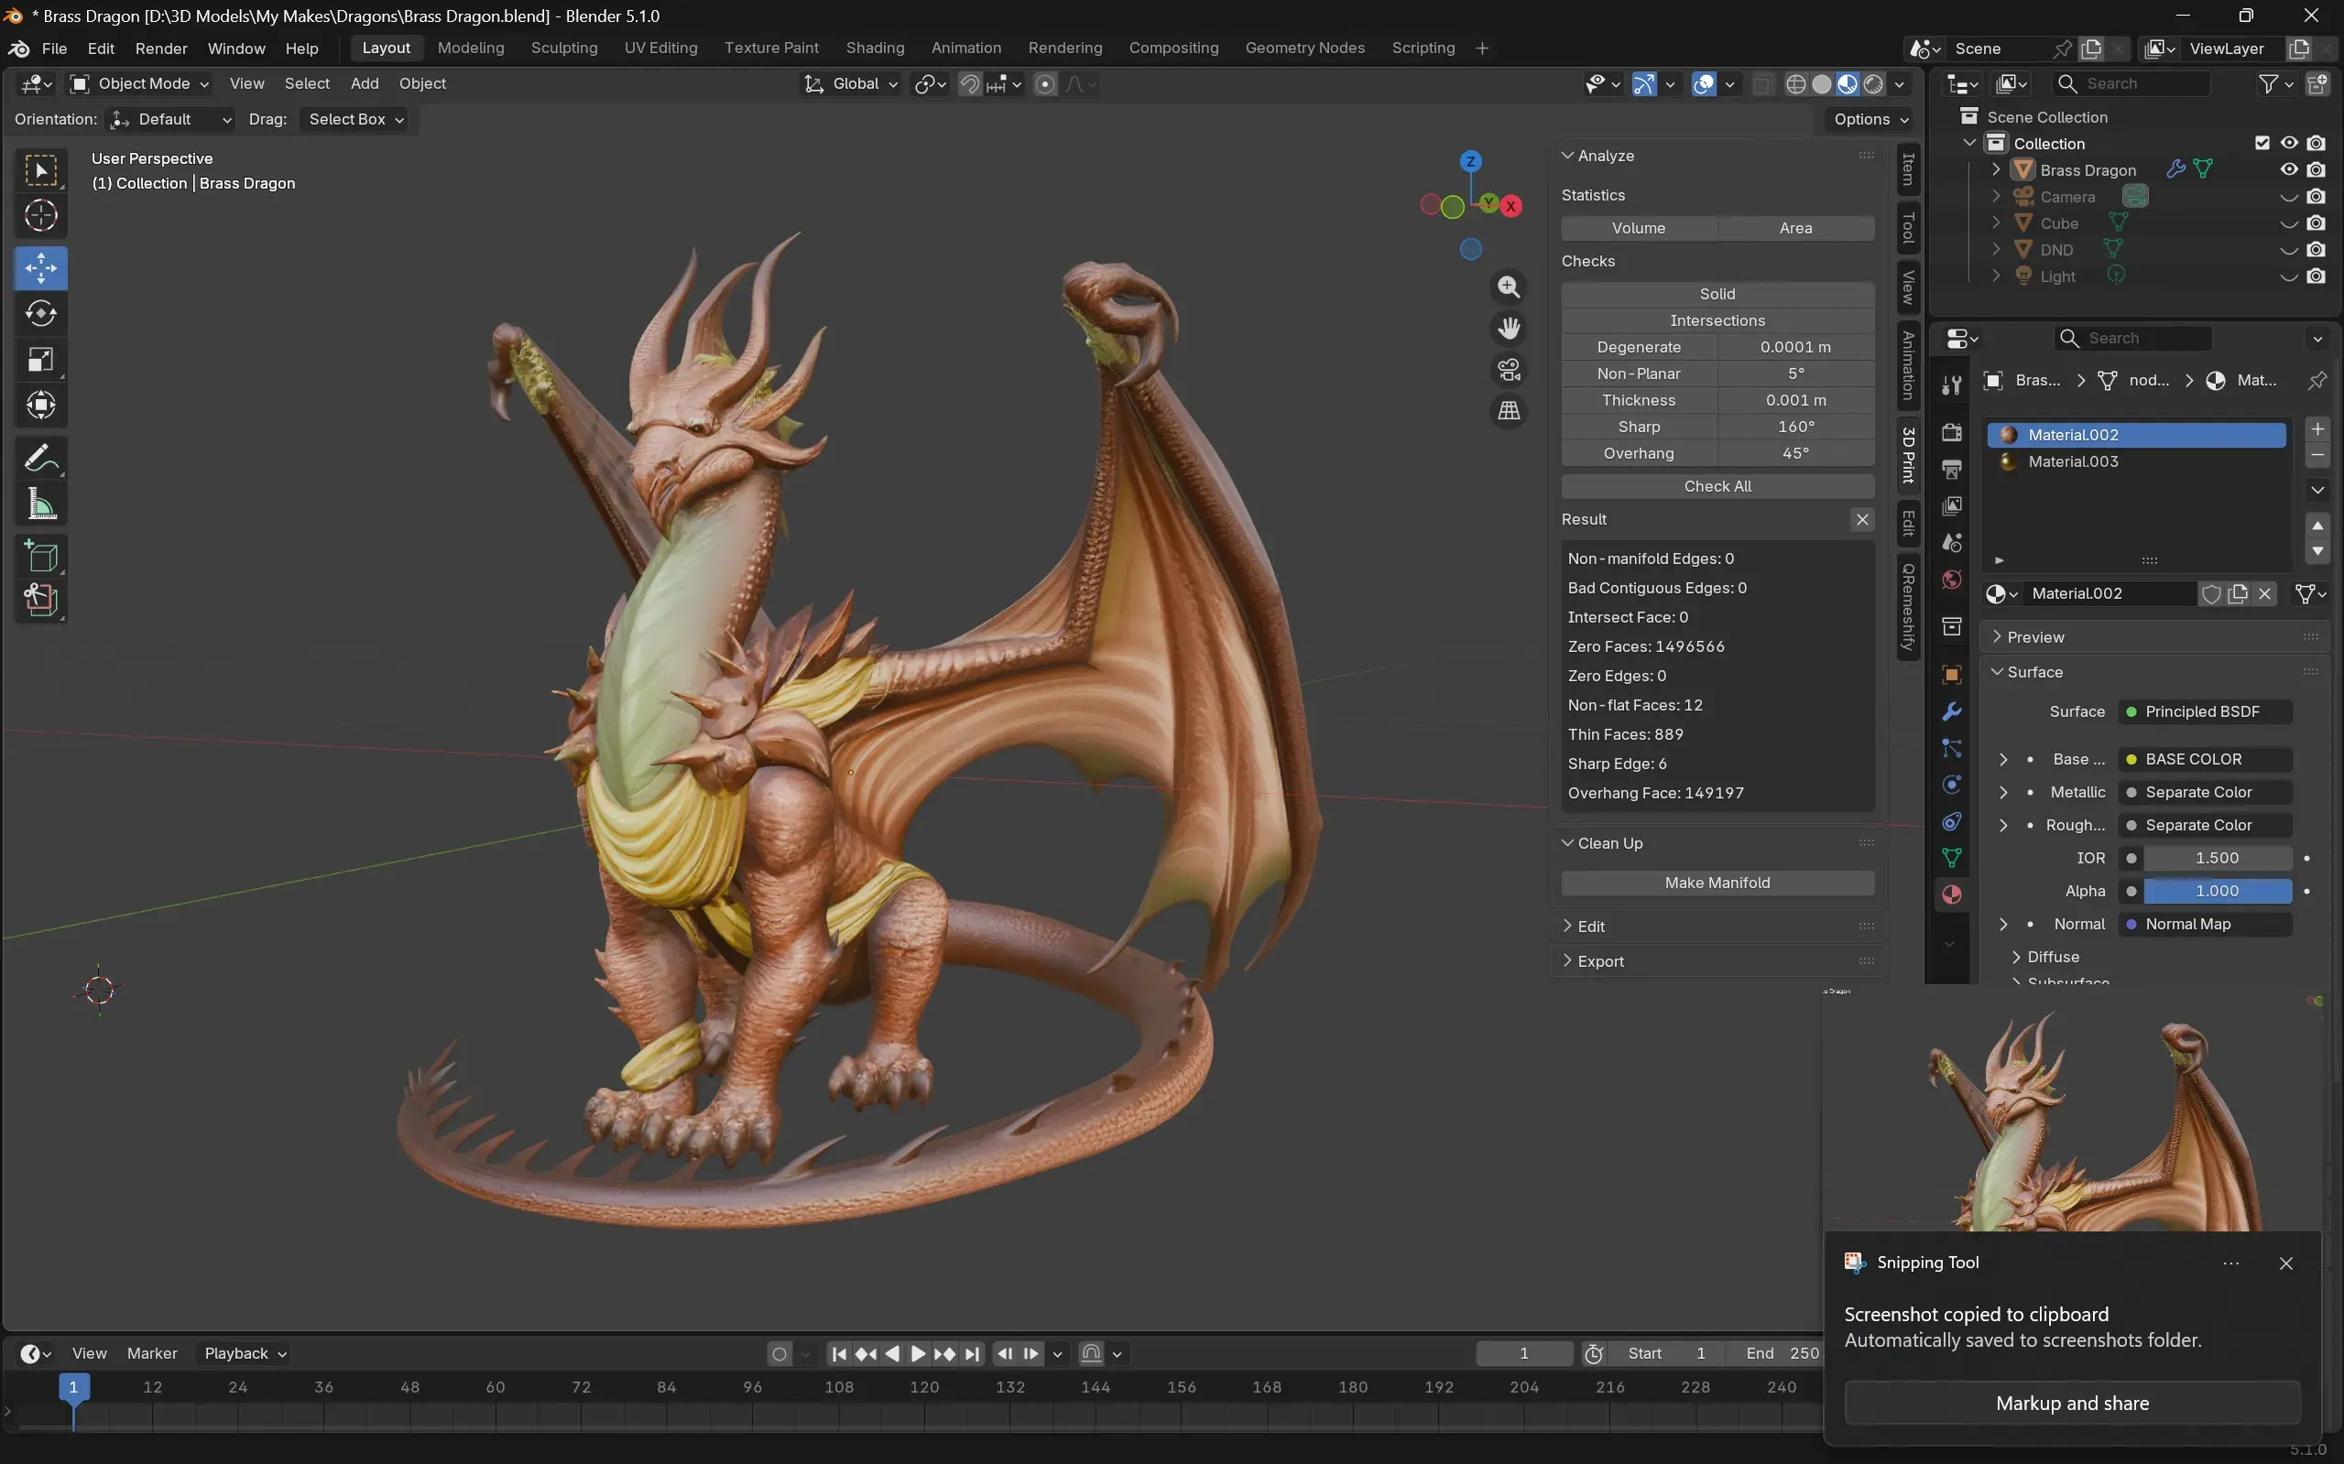The height and width of the screenshot is (1464, 2344).
Task: Open the Modifiers wrench properties tab
Action: point(1952,711)
